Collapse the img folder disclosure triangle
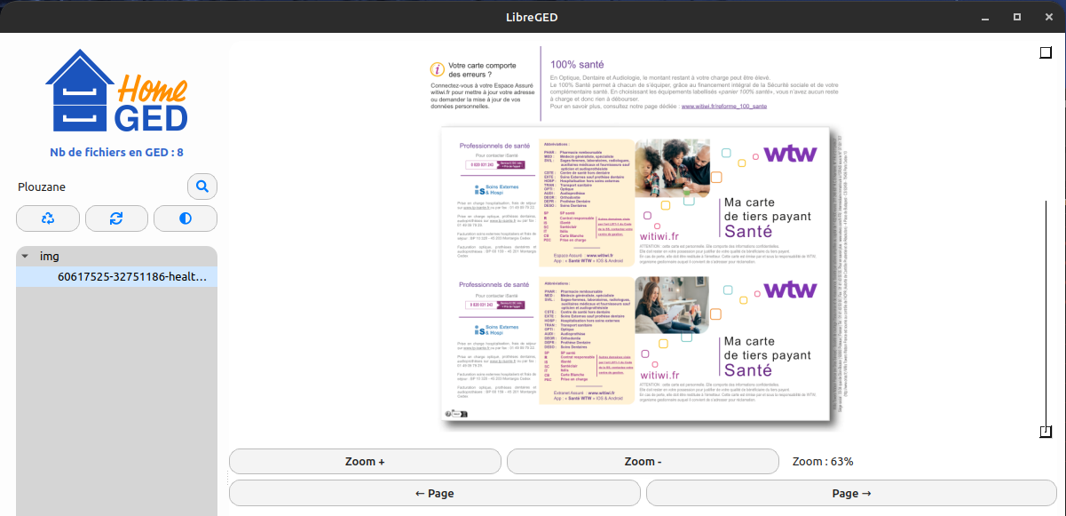Viewport: 1066px width, 516px height. [25, 256]
